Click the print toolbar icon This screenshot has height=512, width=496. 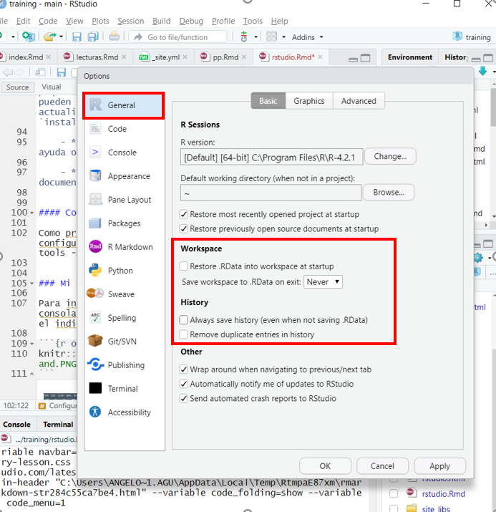tap(114, 36)
